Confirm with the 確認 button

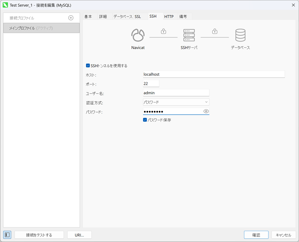(x=256, y=235)
